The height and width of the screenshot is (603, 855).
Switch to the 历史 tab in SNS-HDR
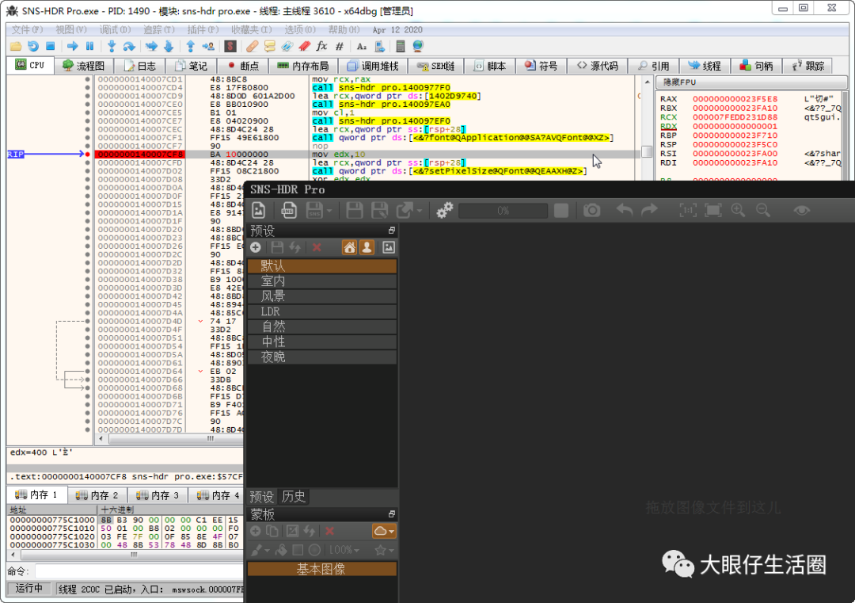(294, 497)
